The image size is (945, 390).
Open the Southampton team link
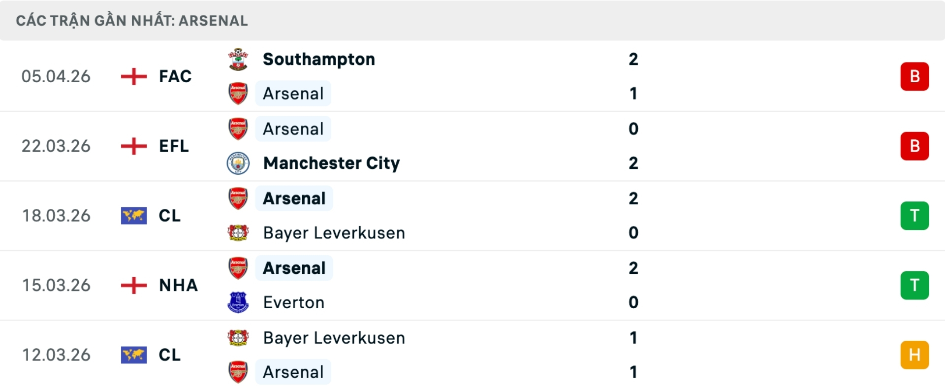click(319, 60)
